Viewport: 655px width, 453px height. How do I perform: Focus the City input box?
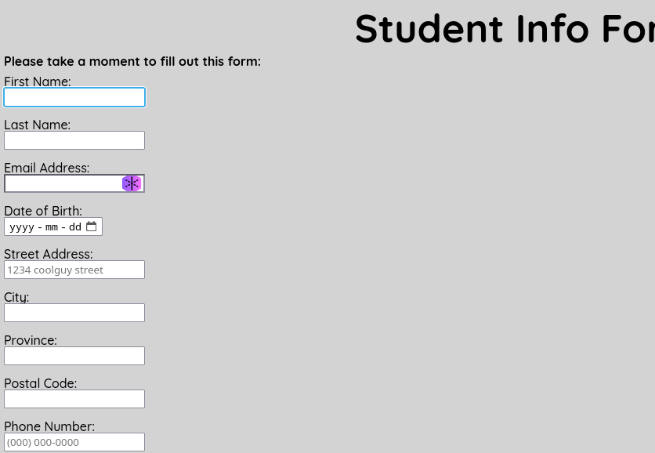(x=74, y=313)
